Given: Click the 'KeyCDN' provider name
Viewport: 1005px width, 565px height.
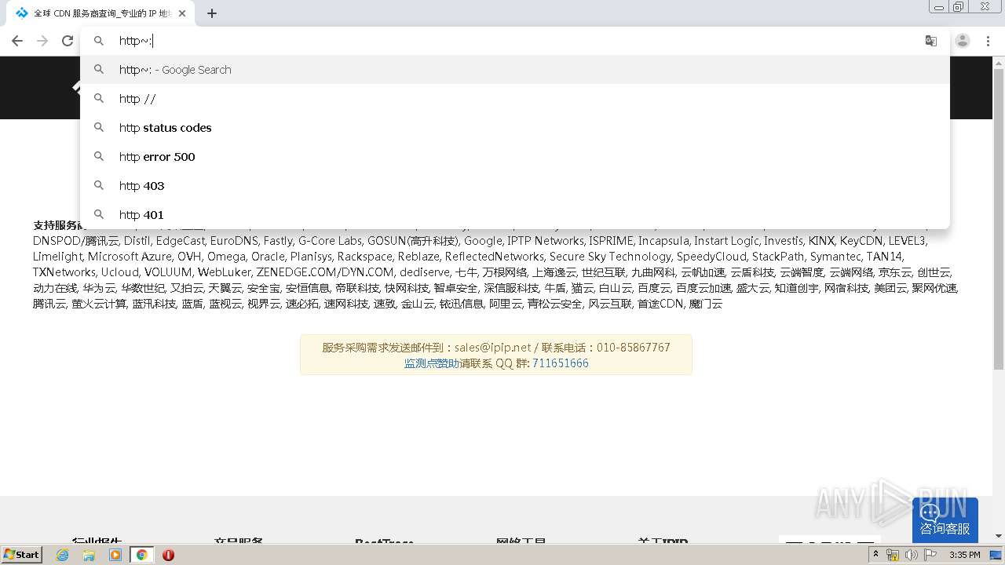Looking at the screenshot, I should [x=861, y=241].
